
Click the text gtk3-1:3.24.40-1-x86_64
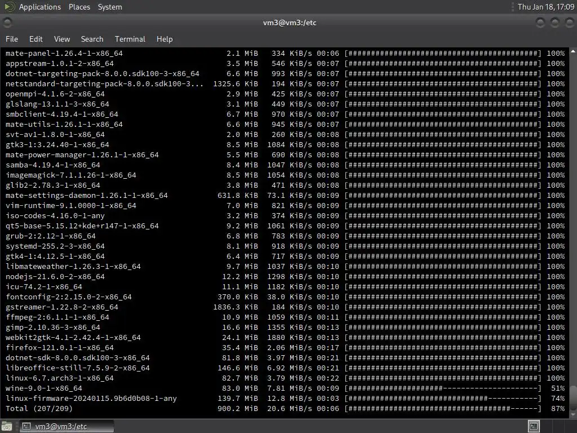tap(57, 145)
